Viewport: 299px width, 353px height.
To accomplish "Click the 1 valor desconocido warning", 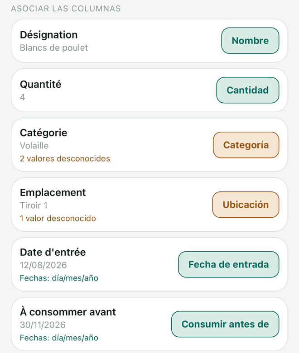I will 58,219.
